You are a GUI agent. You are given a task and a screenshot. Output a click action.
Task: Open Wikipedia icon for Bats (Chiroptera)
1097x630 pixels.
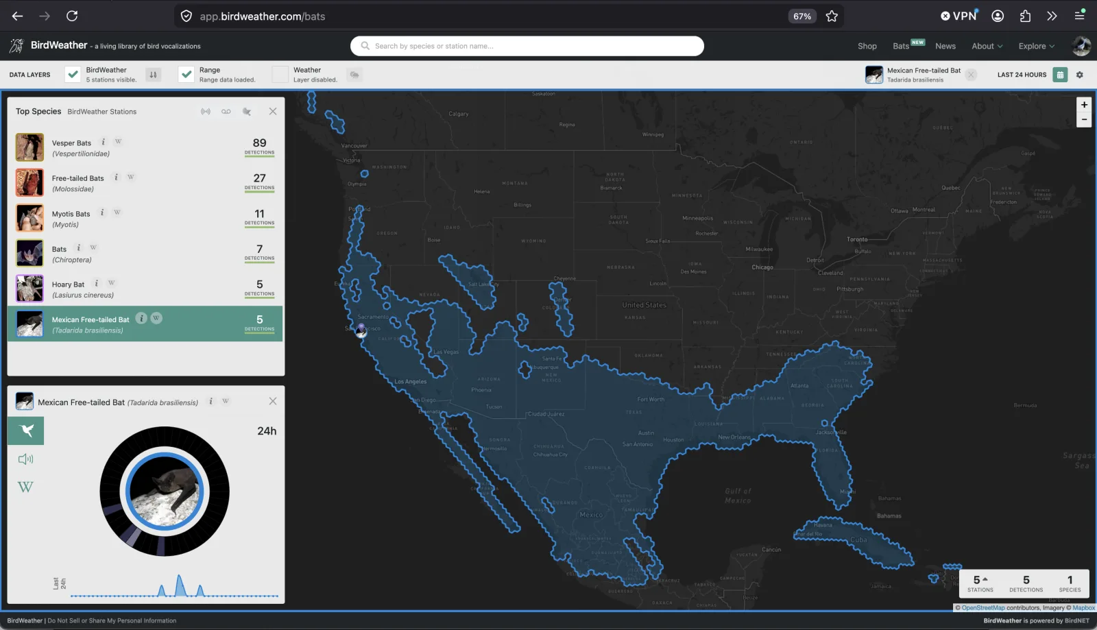coord(93,247)
